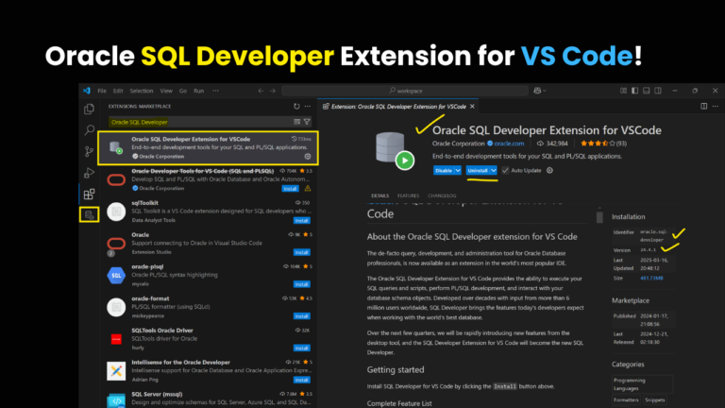Toggle secondary side bar layout icon
Viewport: 725px width, 408px height.
(x=658, y=91)
